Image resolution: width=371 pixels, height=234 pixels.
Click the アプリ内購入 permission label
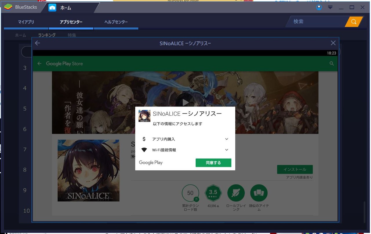(x=164, y=139)
